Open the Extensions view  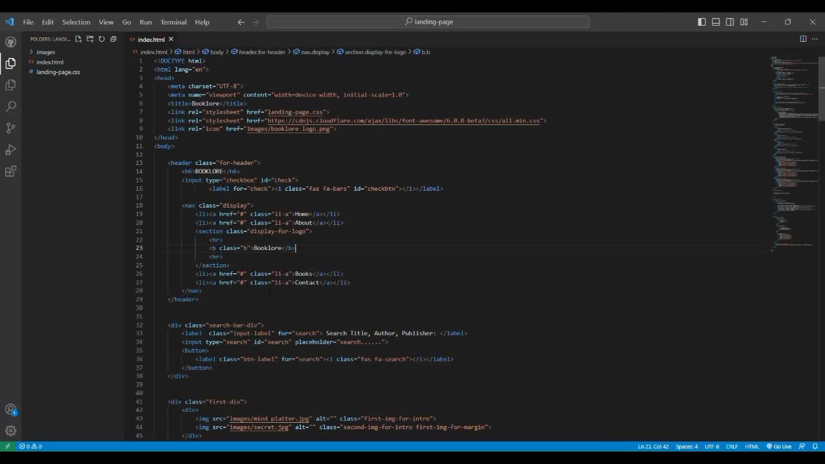tap(10, 171)
